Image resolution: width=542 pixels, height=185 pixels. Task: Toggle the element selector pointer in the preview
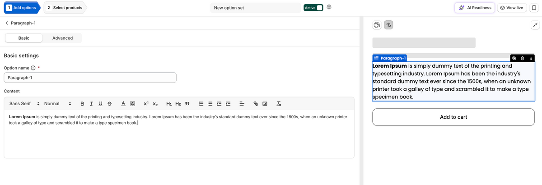[x=388, y=25]
